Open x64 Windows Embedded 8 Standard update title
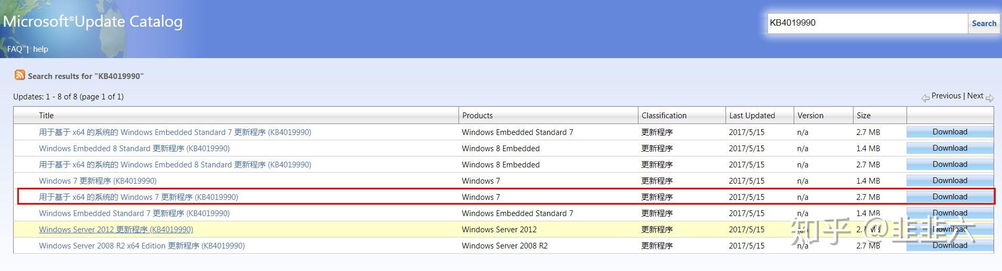 click(175, 165)
